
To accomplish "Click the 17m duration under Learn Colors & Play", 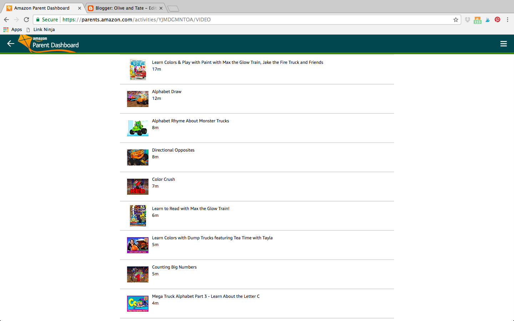I will [x=156, y=69].
